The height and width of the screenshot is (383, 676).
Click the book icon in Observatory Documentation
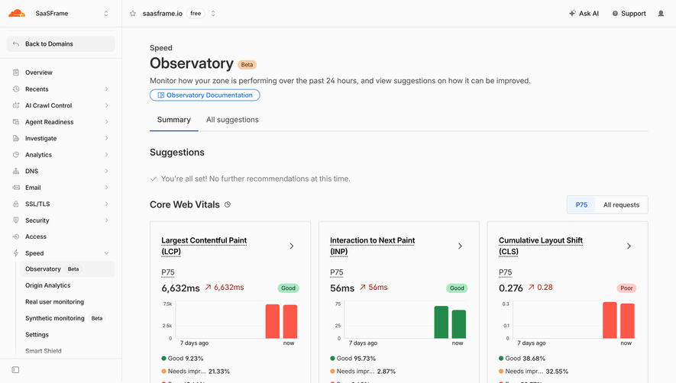click(x=161, y=95)
